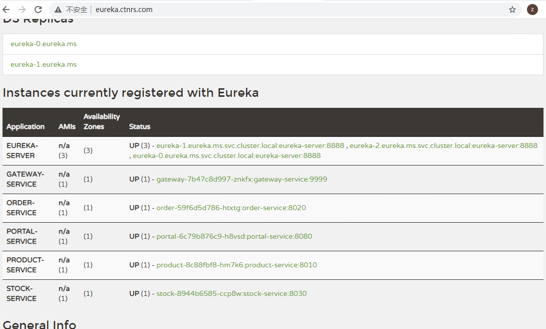The height and width of the screenshot is (329, 546).
Task: Click availability zone '(3)' for EUREKA-SERVER
Action: coord(88,150)
